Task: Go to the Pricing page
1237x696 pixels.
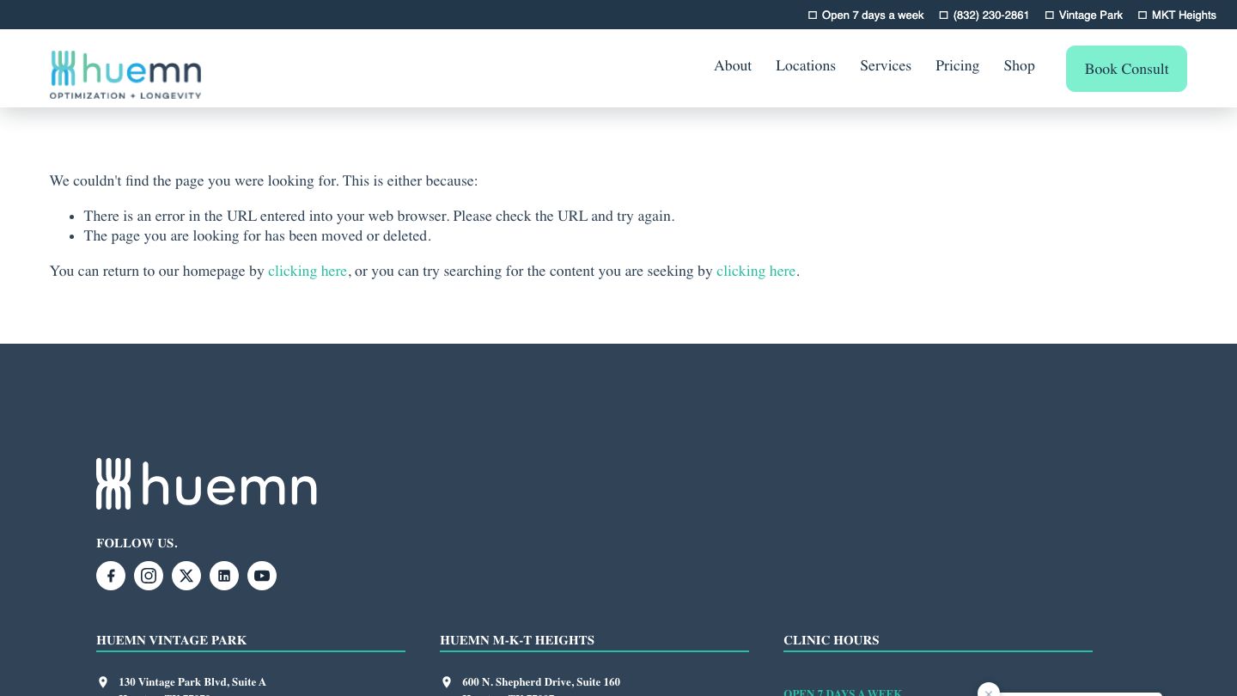Action: [x=957, y=66]
